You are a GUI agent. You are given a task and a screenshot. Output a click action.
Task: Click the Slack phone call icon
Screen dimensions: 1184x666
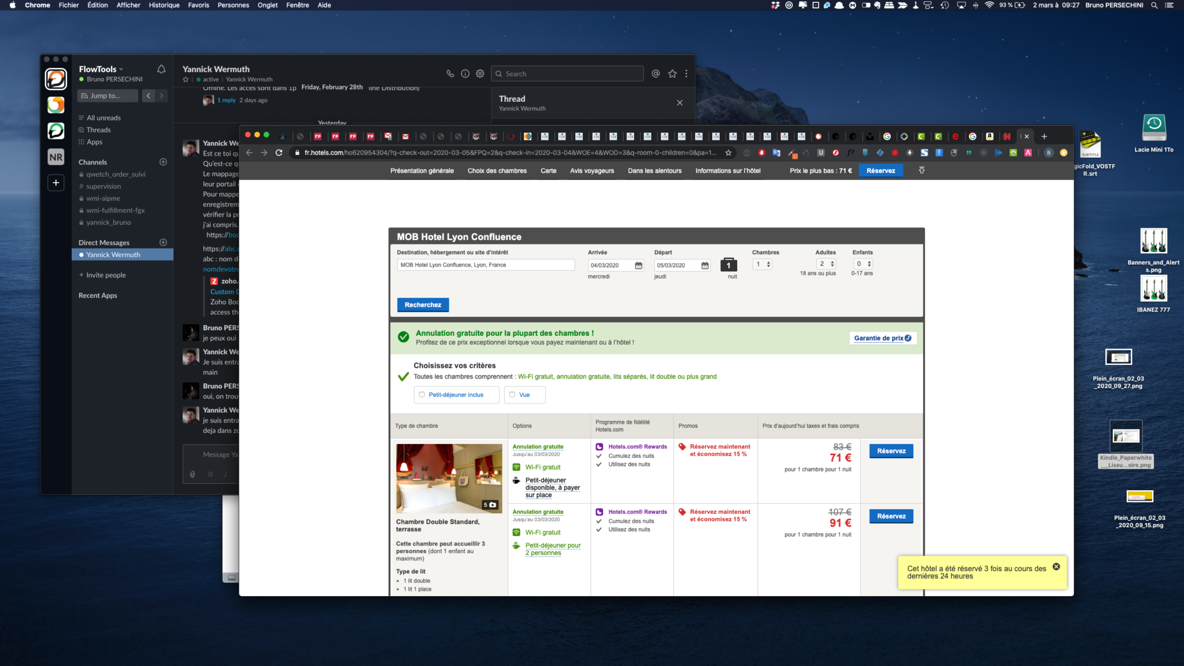coord(450,73)
